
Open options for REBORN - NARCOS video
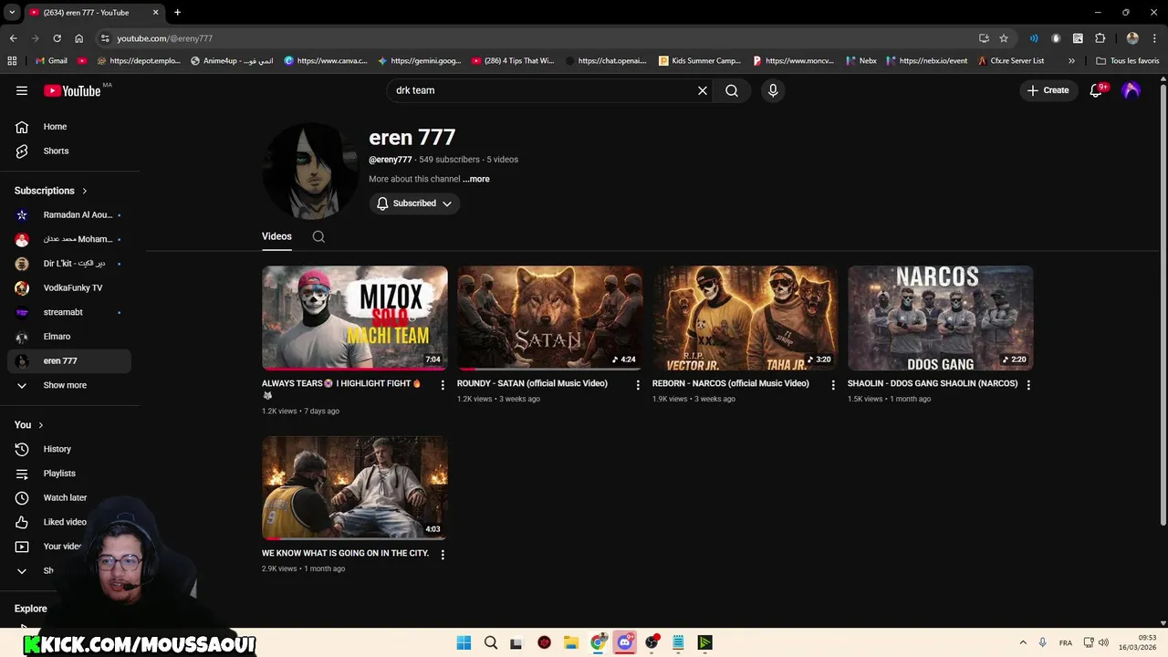833,385
